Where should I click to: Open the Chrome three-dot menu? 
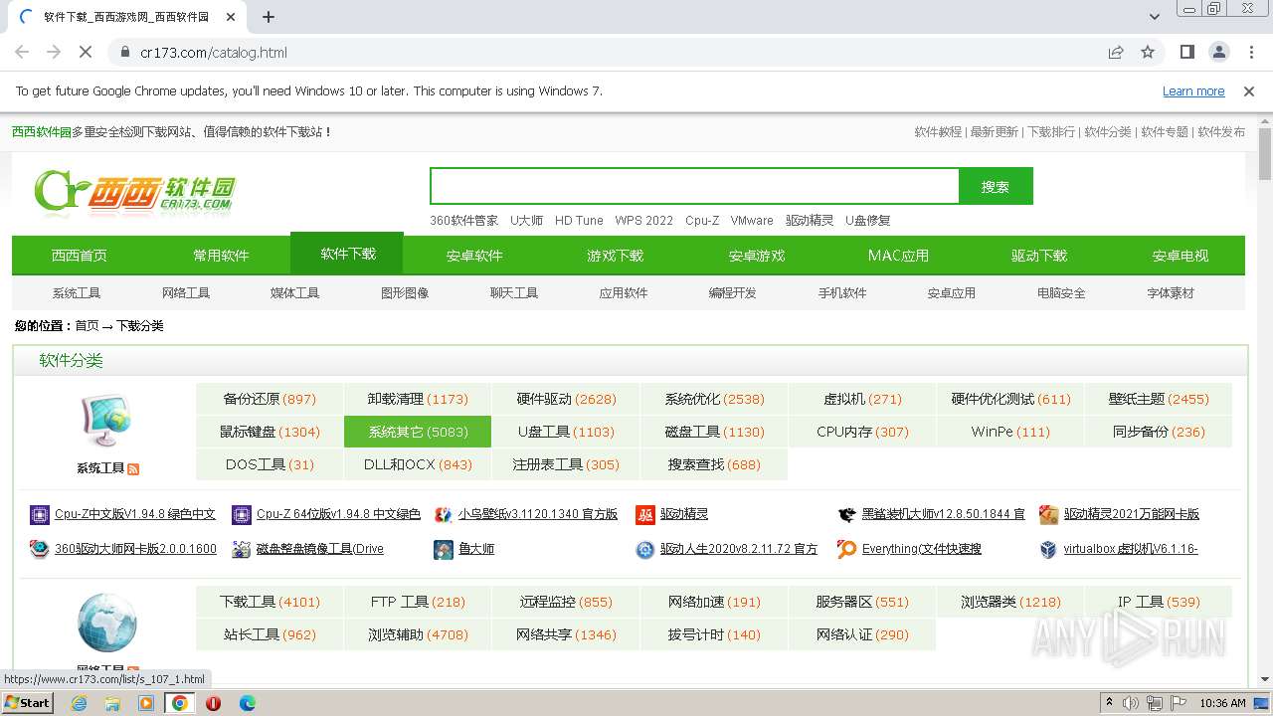click(x=1251, y=52)
